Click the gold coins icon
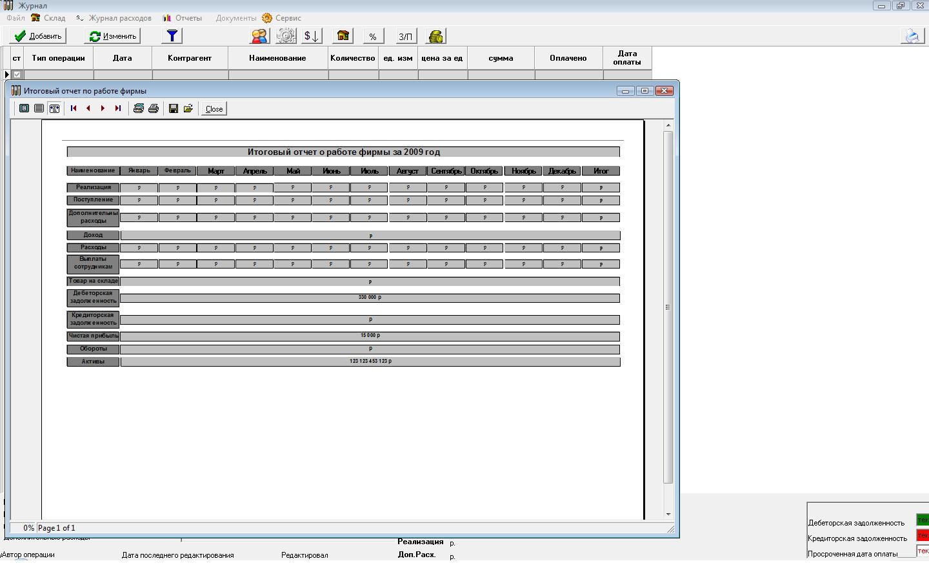929x581 pixels. [x=436, y=36]
